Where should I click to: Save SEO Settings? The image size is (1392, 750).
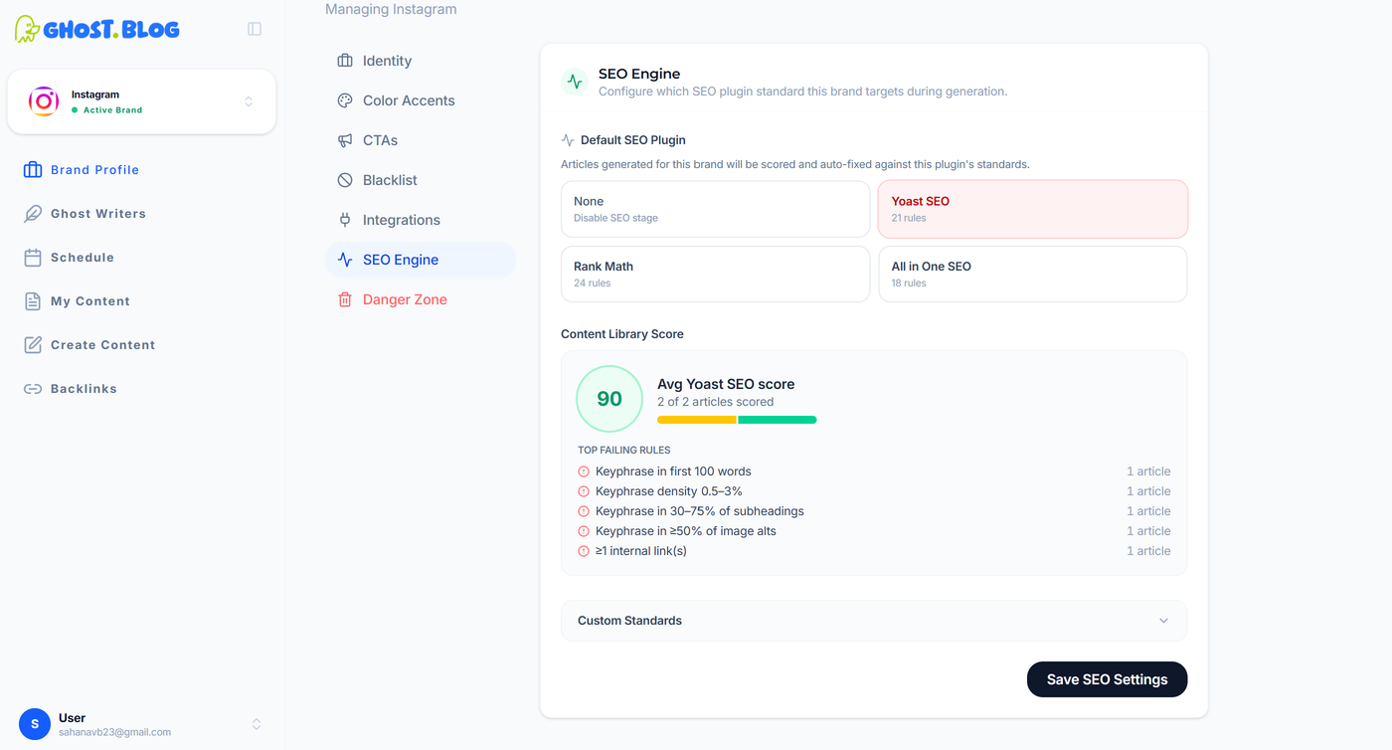pos(1107,679)
